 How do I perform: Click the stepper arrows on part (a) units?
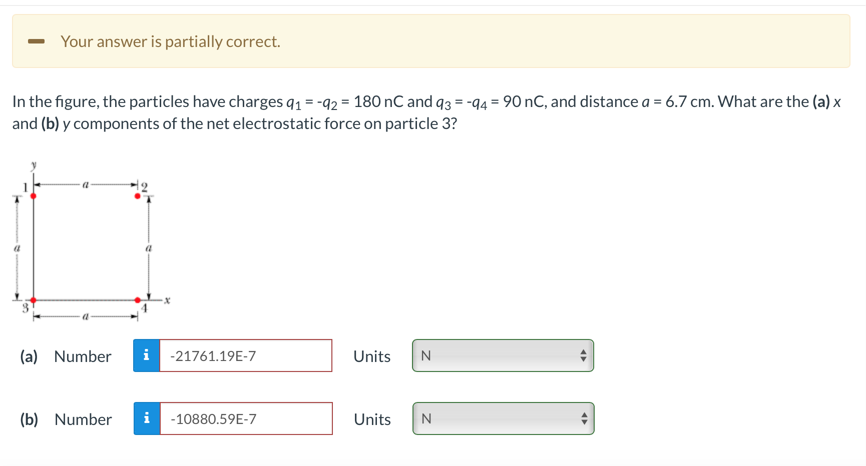pyautogui.click(x=583, y=355)
